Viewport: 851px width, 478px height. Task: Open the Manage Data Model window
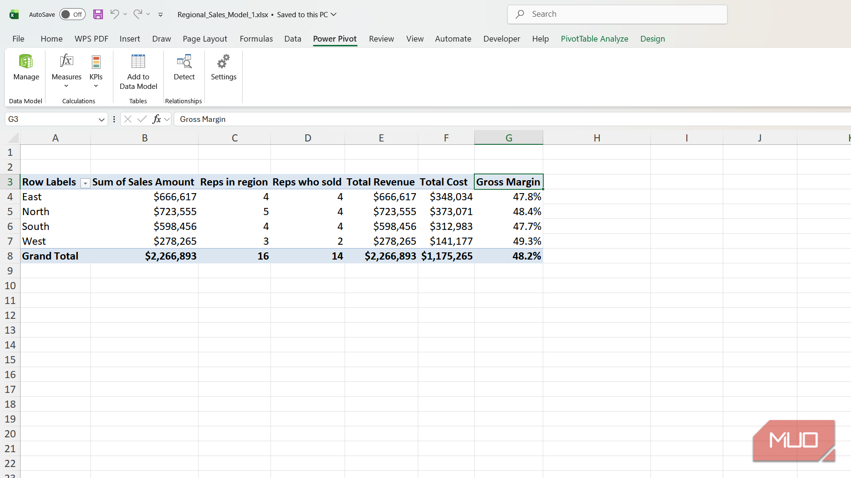click(x=26, y=67)
